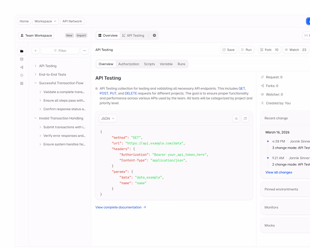310x248 pixels.
Task: Open the JSON format dropdown
Action: click(x=108, y=118)
